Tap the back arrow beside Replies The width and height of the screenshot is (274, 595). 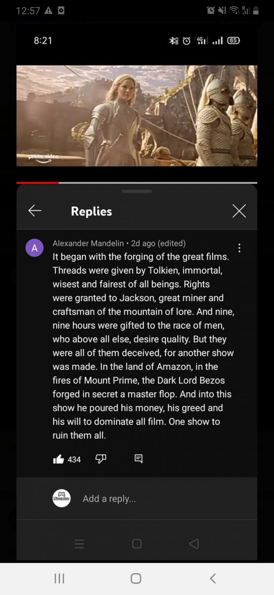(x=35, y=211)
